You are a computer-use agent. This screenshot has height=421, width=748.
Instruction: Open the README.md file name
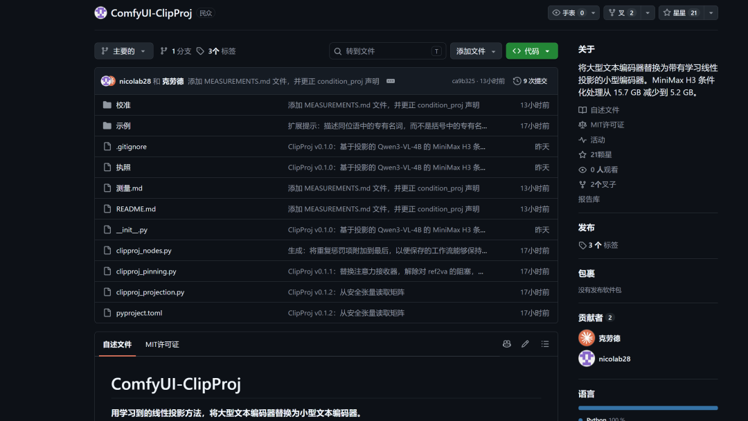(136, 209)
